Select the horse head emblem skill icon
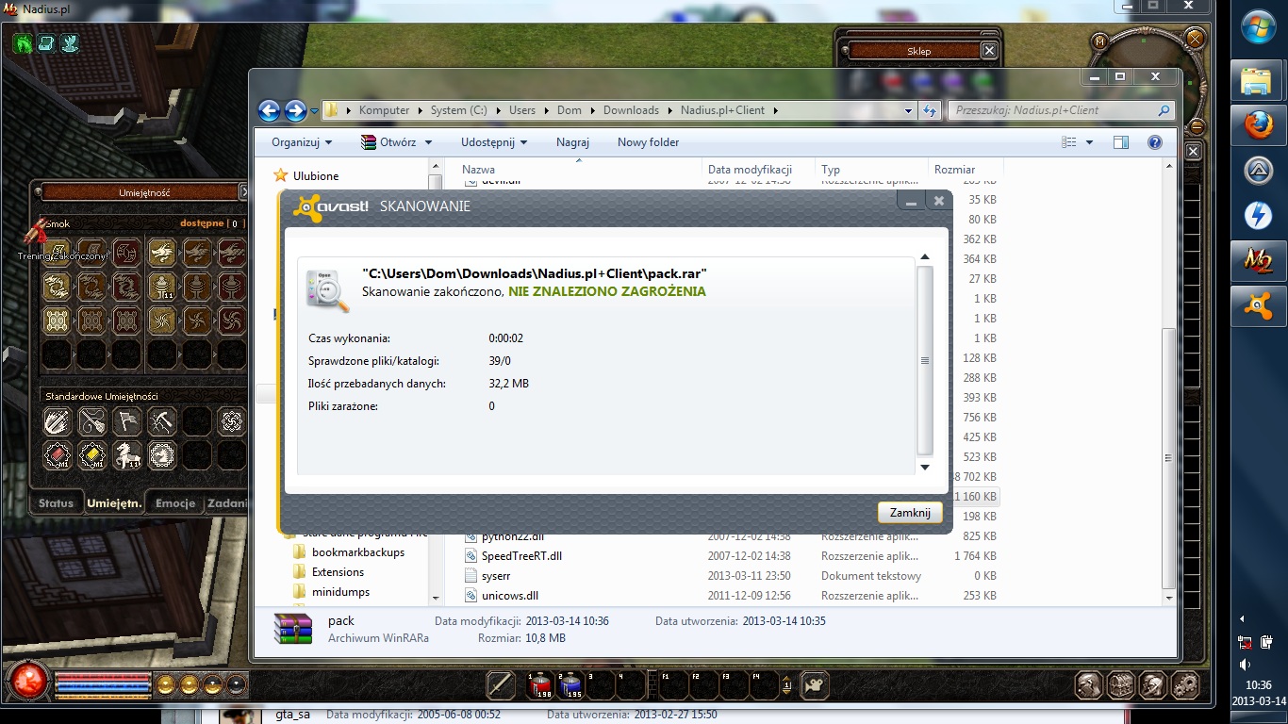The height and width of the screenshot is (724, 1288). tap(162, 454)
